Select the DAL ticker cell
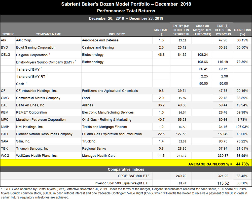The image size is (252, 199). click(x=4, y=105)
